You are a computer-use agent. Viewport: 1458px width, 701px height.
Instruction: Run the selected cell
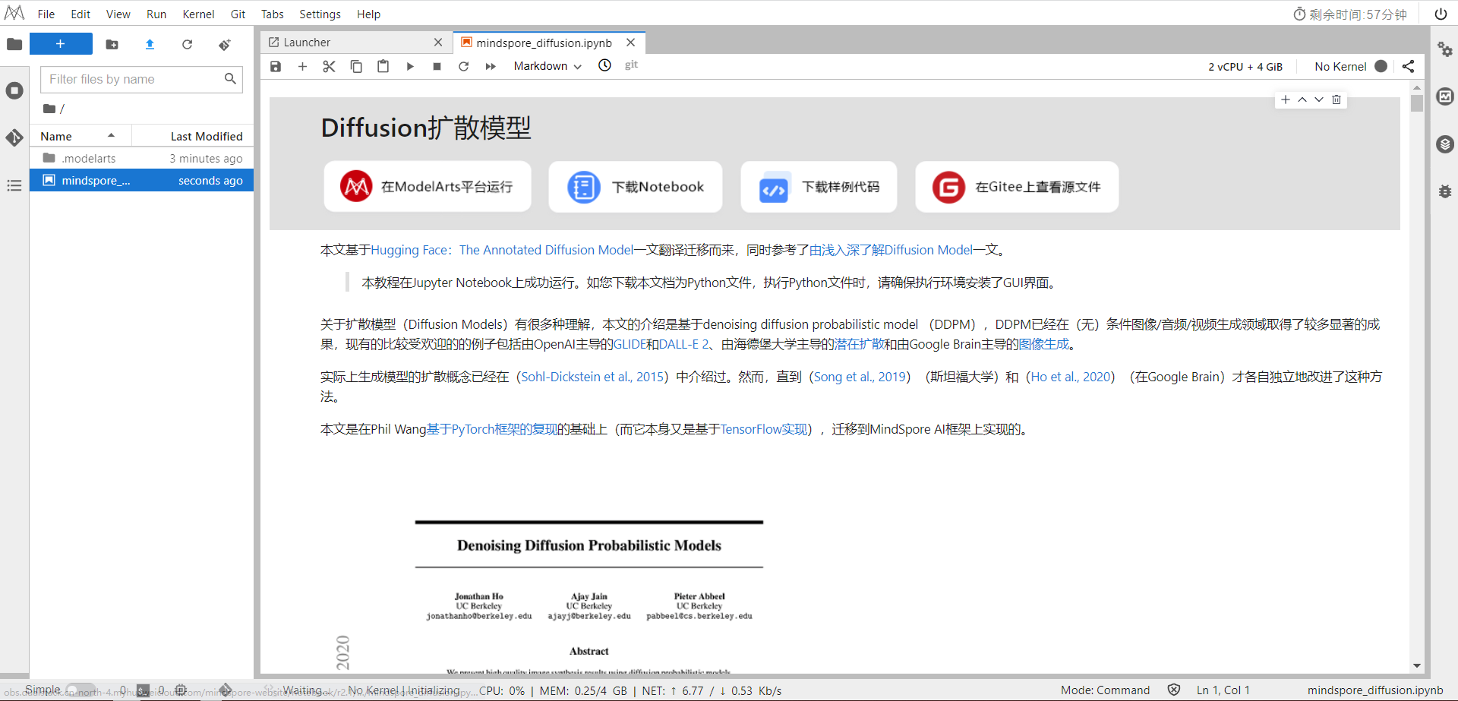[410, 66]
